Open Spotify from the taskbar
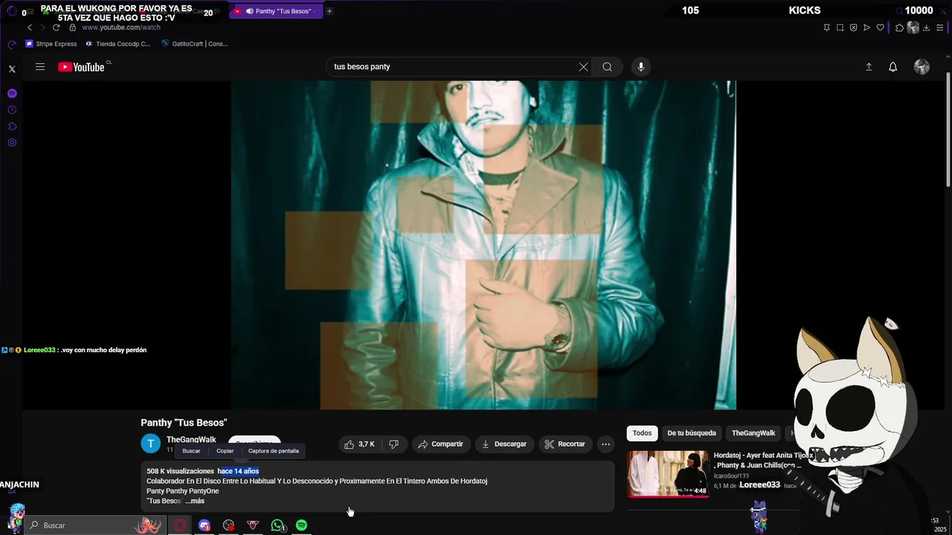The image size is (952, 535). click(301, 525)
